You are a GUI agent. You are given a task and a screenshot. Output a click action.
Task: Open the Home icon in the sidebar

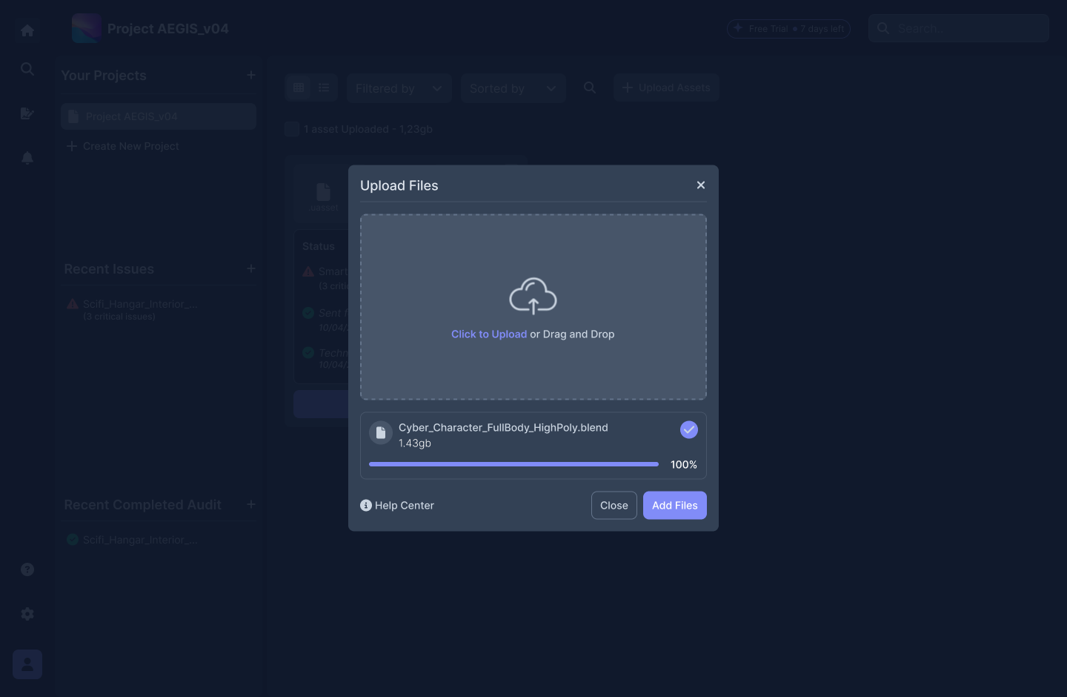click(27, 30)
